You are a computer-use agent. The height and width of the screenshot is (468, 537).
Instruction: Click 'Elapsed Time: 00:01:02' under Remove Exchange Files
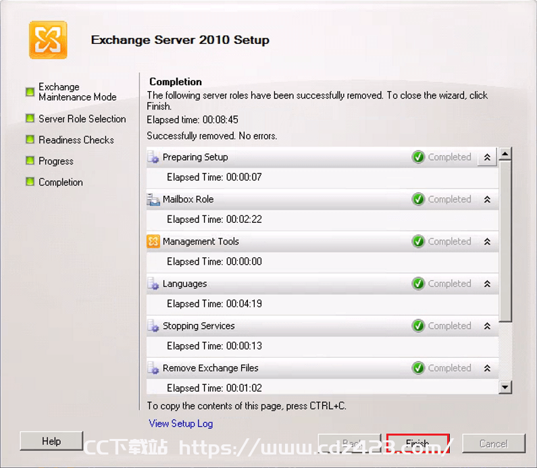pyautogui.click(x=214, y=388)
